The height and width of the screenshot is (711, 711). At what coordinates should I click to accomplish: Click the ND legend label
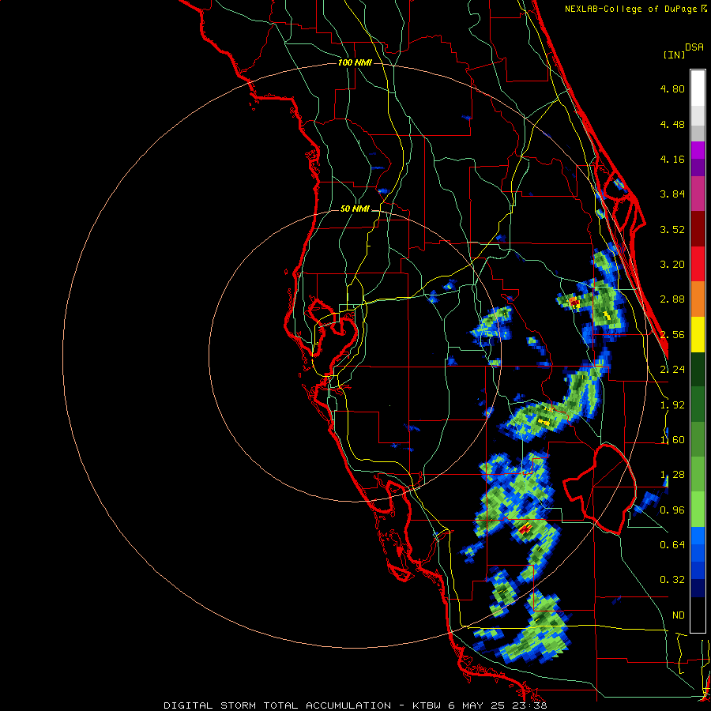click(679, 615)
